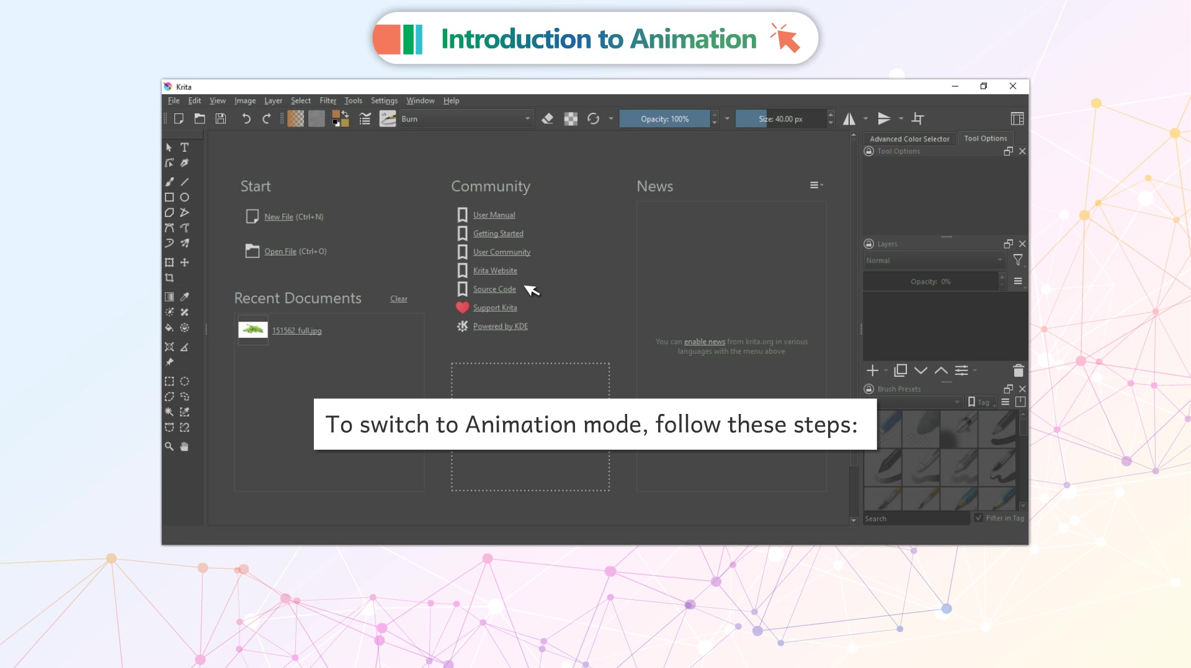1191x668 pixels.
Task: Select the Text tool in toolbox
Action: pos(184,147)
